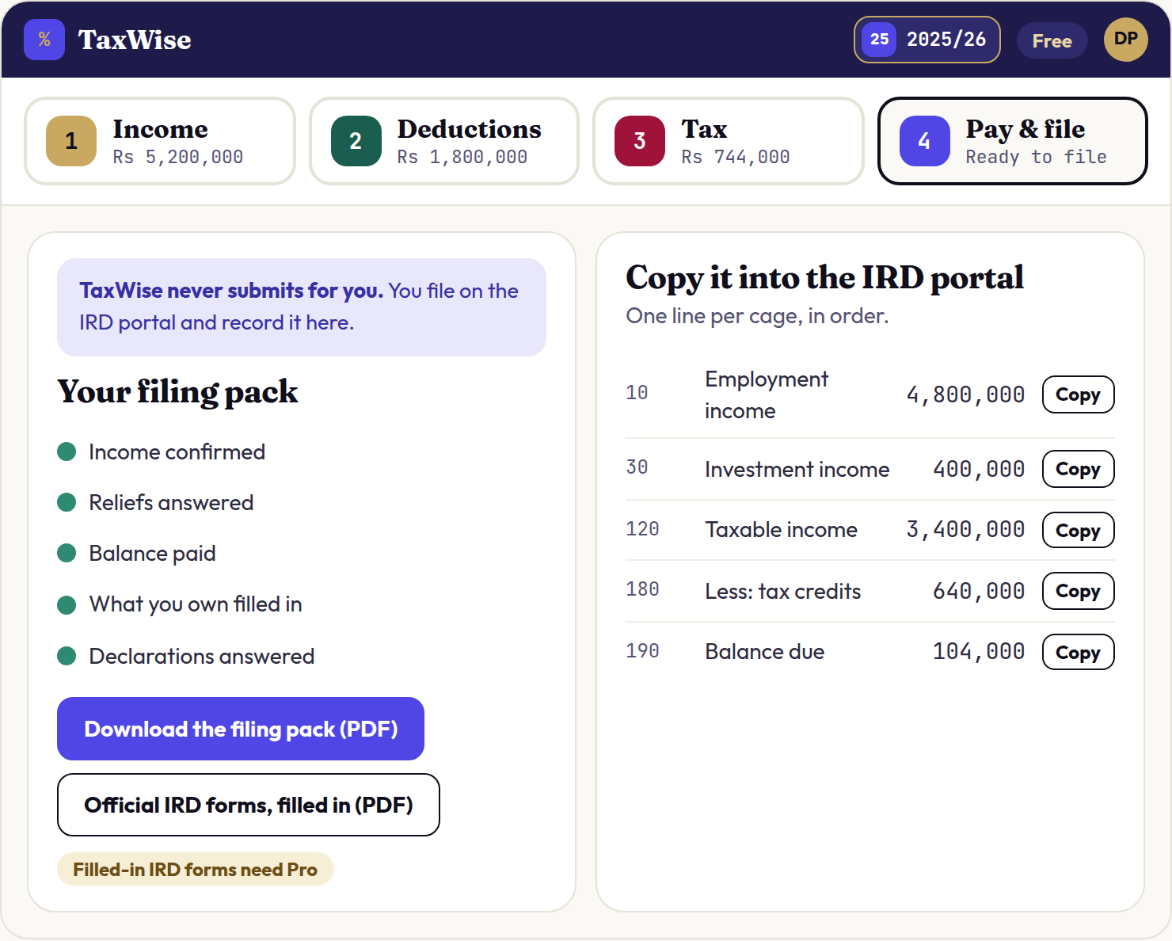
Task: Copy the Taxable income value
Action: pyautogui.click(x=1078, y=531)
